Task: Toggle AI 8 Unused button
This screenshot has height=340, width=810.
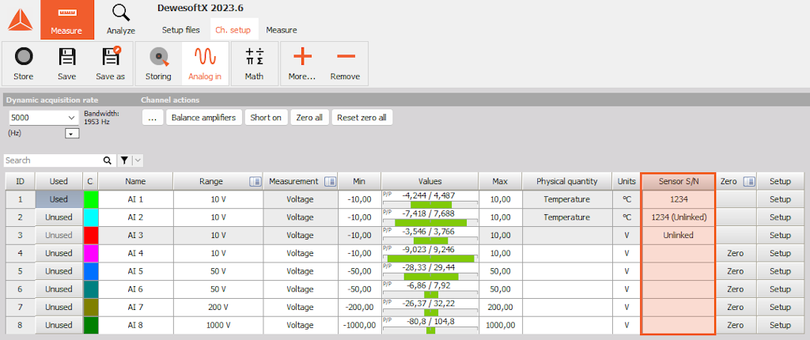Action: pyautogui.click(x=59, y=325)
